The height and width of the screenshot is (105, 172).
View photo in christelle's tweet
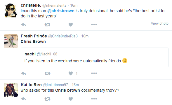point(159,23)
